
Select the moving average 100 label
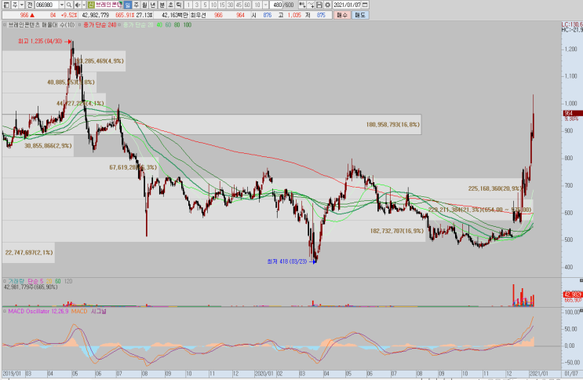(x=188, y=25)
